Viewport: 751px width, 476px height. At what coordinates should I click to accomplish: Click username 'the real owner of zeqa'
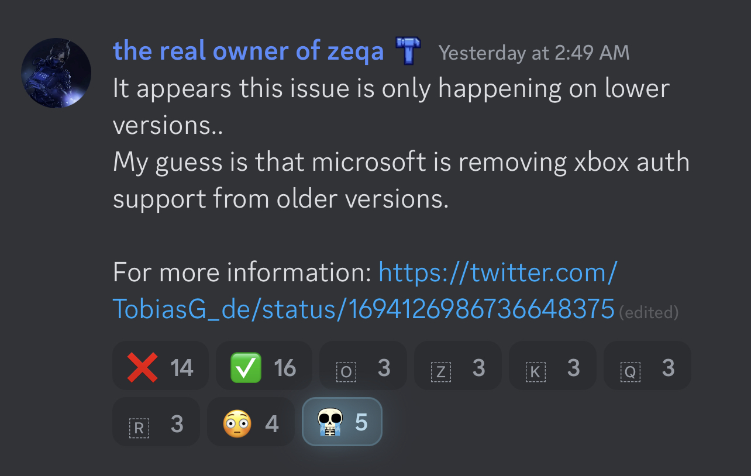[248, 51]
